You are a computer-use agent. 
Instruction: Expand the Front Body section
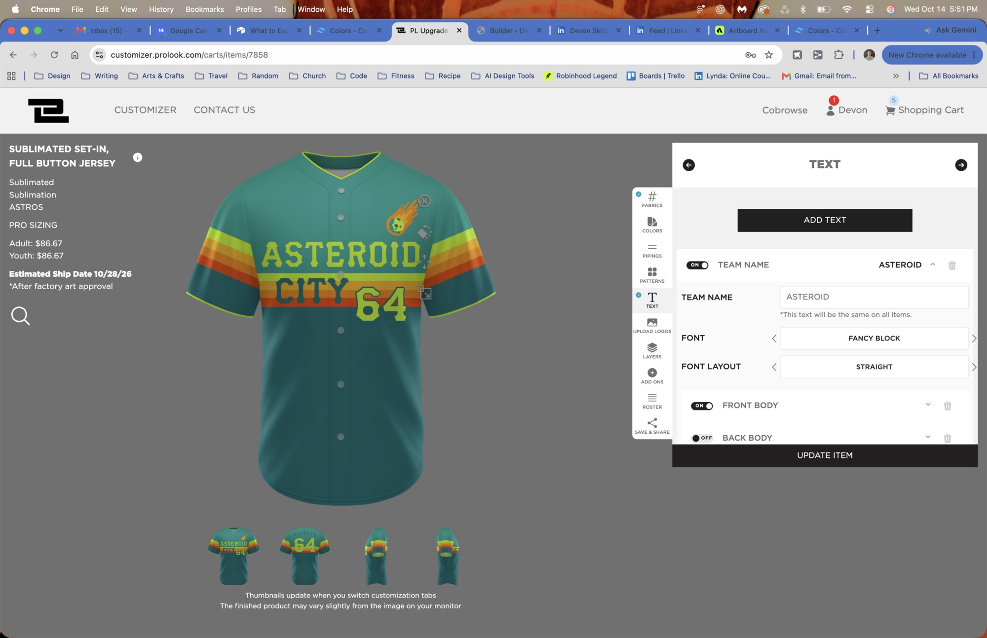[x=928, y=405]
